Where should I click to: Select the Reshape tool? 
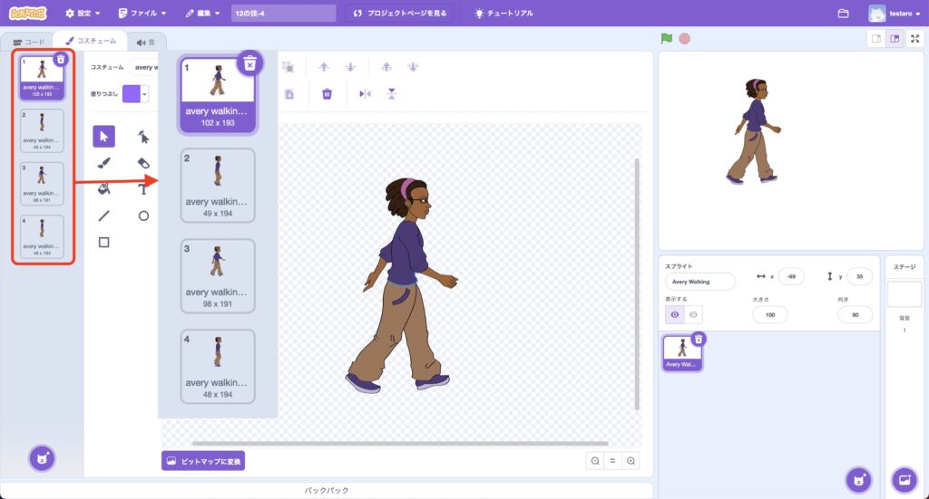click(x=143, y=137)
